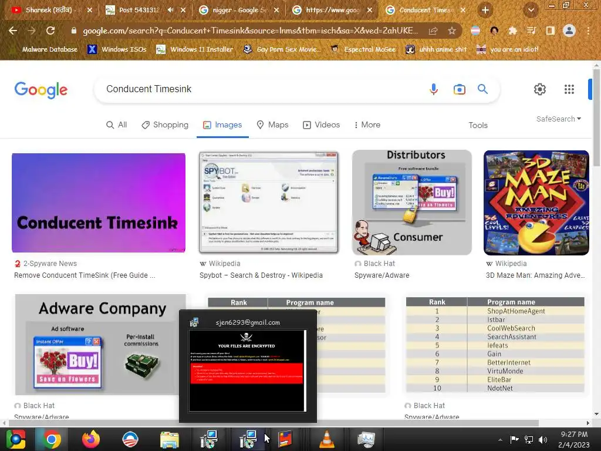Image resolution: width=601 pixels, height=451 pixels.
Task: Reload the current page
Action: (50, 31)
